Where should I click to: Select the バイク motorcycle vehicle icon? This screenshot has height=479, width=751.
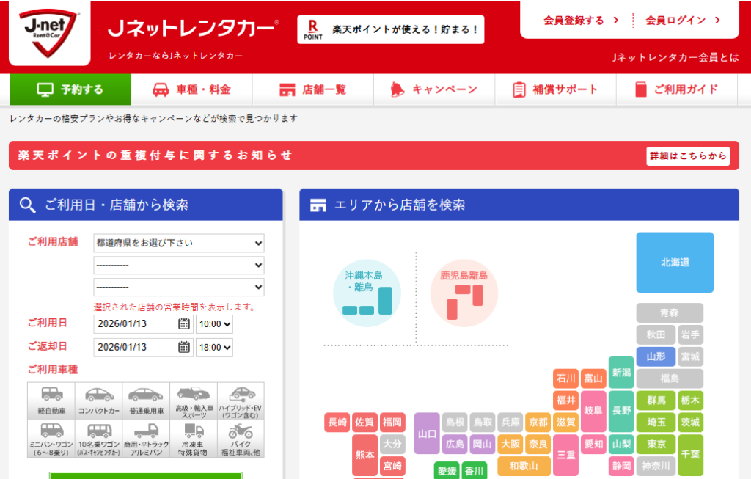[x=241, y=439]
